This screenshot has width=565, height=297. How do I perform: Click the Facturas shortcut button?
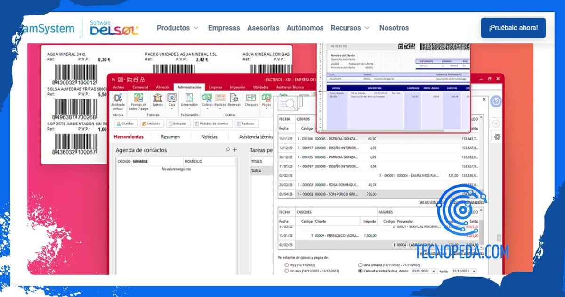point(247,124)
